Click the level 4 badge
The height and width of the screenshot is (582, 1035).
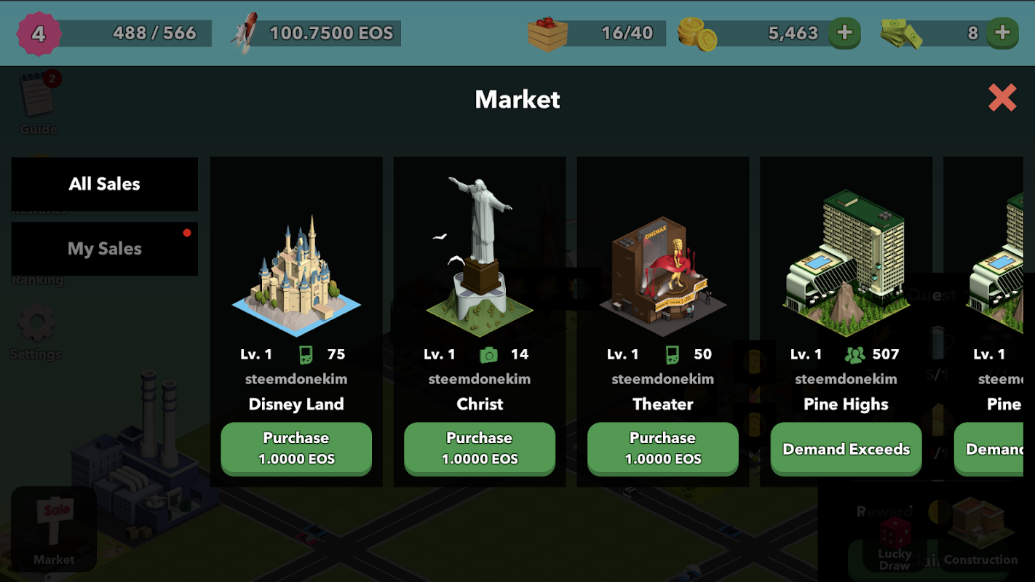coord(38,33)
